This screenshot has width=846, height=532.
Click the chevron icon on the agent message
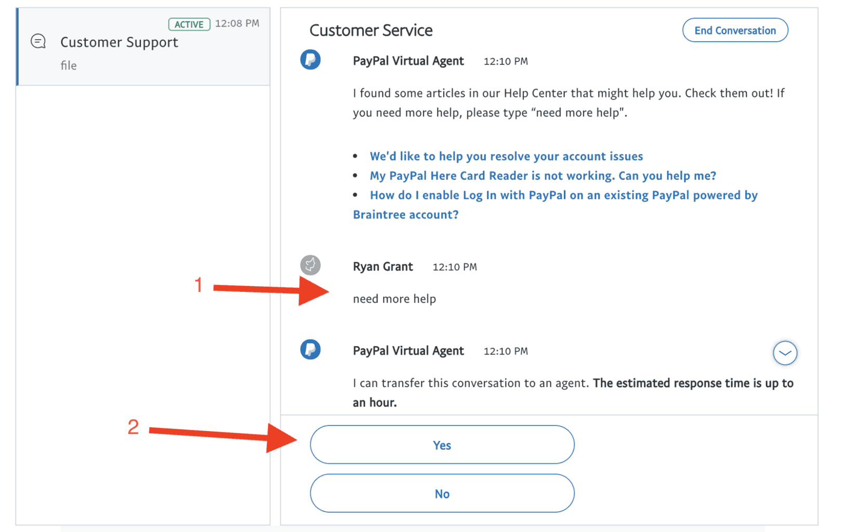(785, 353)
